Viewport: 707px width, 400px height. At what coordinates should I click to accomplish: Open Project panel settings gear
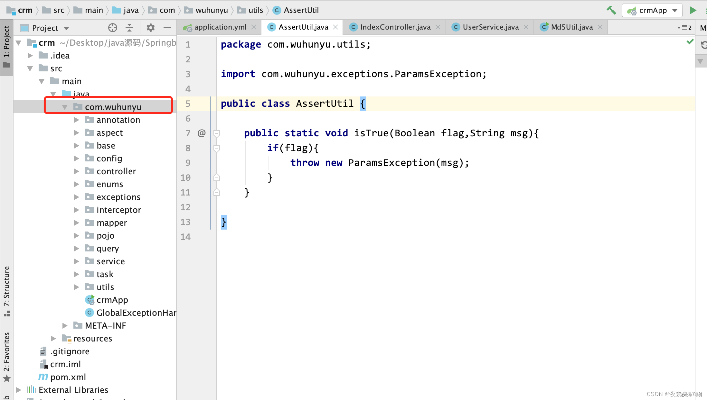click(x=150, y=28)
